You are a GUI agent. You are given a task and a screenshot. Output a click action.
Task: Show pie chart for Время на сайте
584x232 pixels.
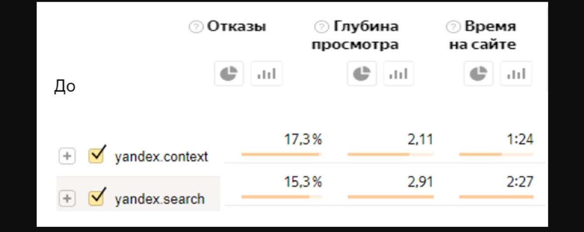click(x=479, y=74)
